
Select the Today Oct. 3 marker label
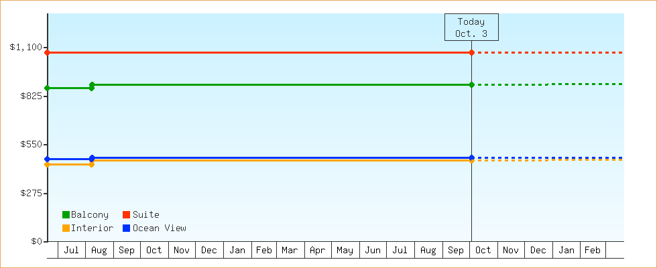click(471, 27)
